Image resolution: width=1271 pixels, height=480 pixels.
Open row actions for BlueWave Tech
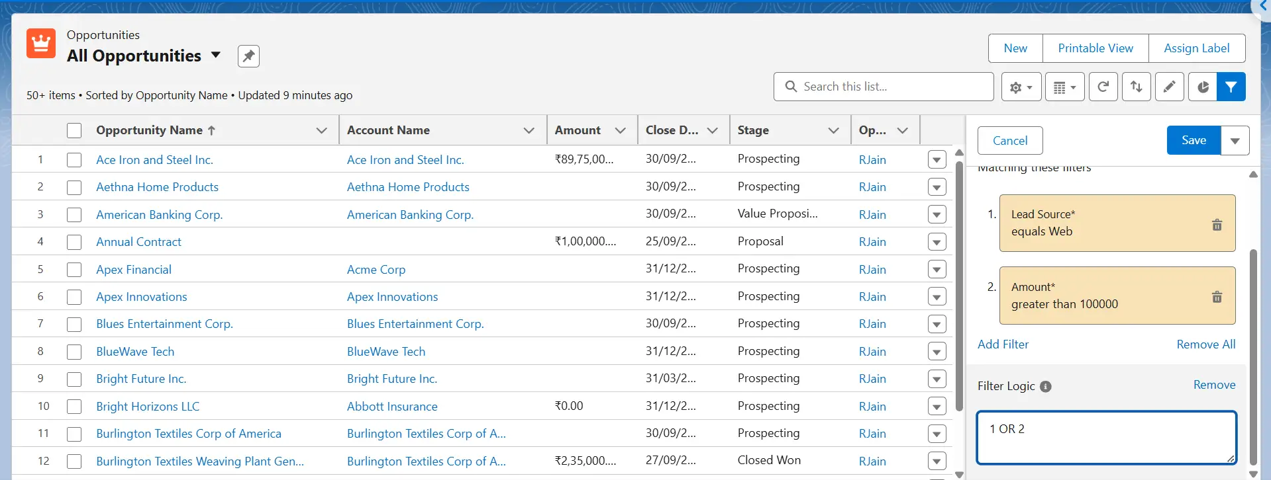pos(937,352)
